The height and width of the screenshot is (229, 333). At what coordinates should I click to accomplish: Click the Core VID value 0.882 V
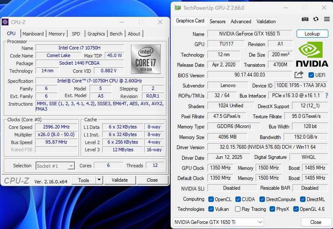point(109,71)
